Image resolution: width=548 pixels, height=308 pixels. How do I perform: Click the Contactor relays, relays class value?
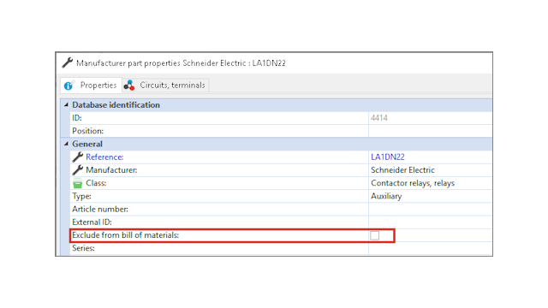[x=413, y=183]
